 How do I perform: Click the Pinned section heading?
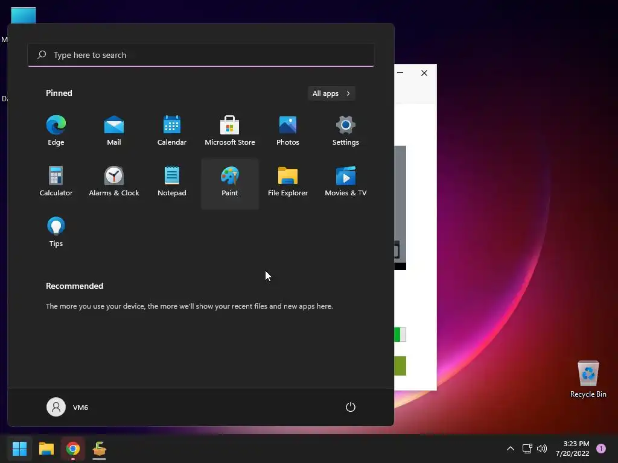click(59, 93)
